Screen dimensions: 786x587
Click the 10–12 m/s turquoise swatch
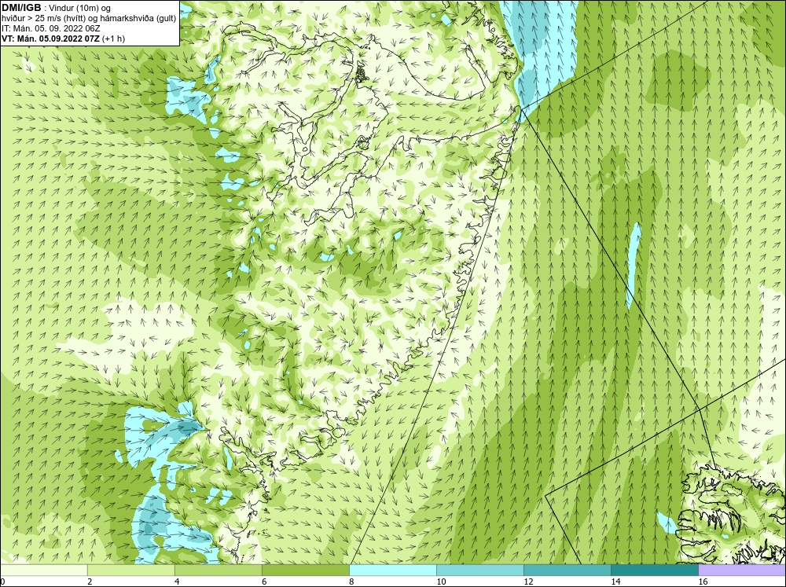coord(479,570)
